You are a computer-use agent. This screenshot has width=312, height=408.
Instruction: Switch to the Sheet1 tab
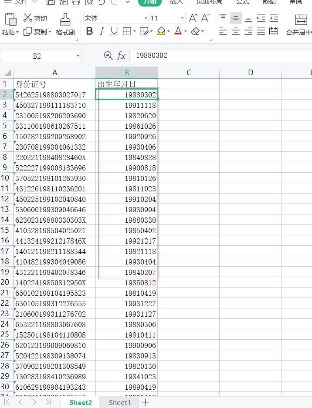119,402
